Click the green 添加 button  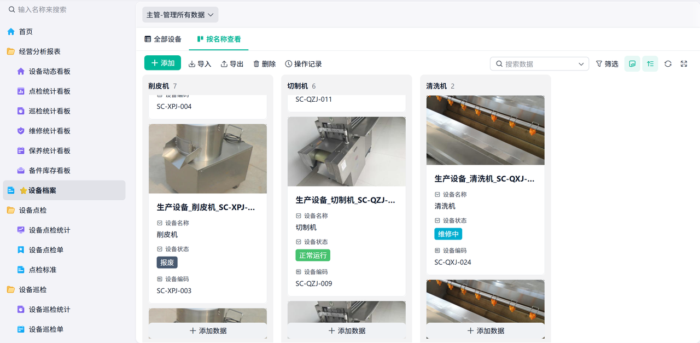162,63
